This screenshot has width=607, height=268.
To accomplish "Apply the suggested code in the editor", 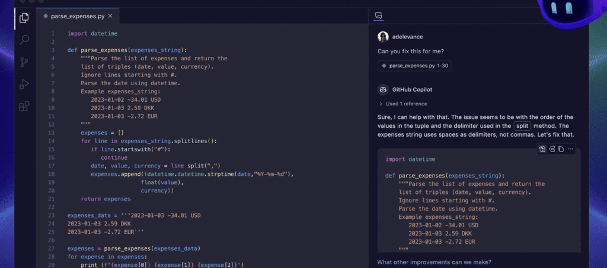I will click(542, 149).
